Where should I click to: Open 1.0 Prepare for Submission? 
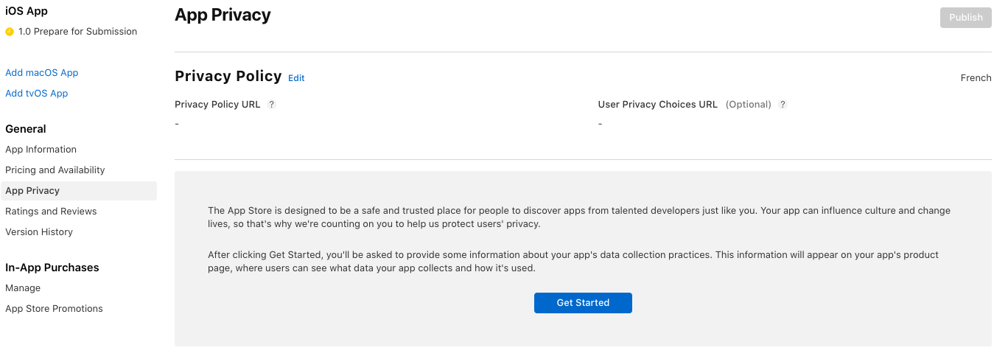coord(77,32)
